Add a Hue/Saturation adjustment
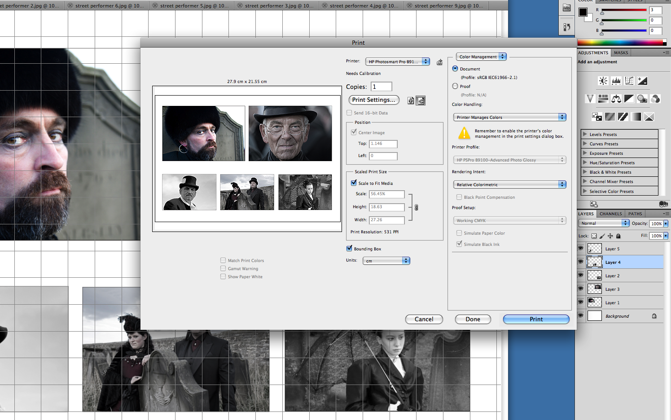Viewport: 671px width, 420px height. [603, 99]
